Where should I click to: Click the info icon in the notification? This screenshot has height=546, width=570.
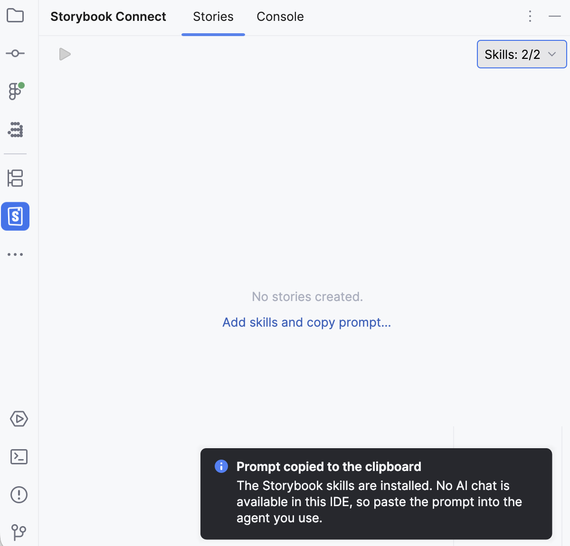221,466
